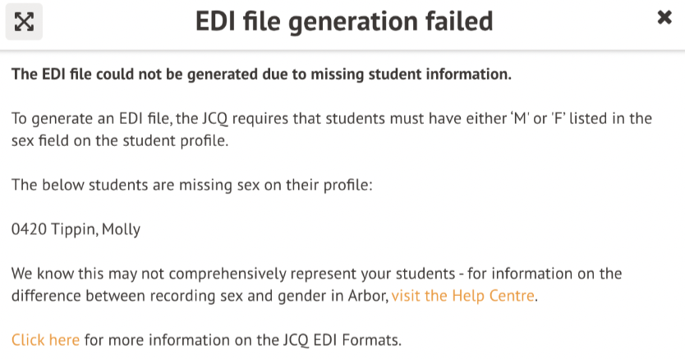Click 'The below students are missing sex' line
The image size is (685, 359).
(x=192, y=184)
